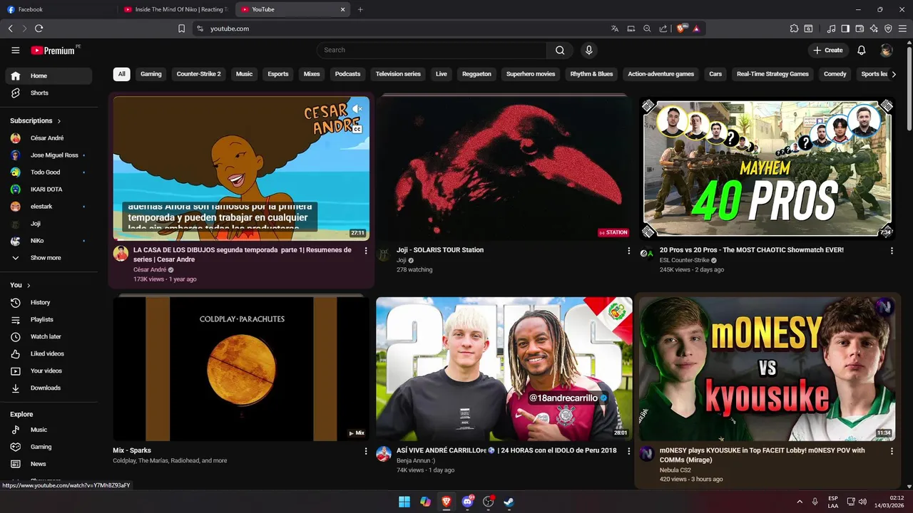
Task: Click the Brave Shields lion icon
Action: point(680,28)
